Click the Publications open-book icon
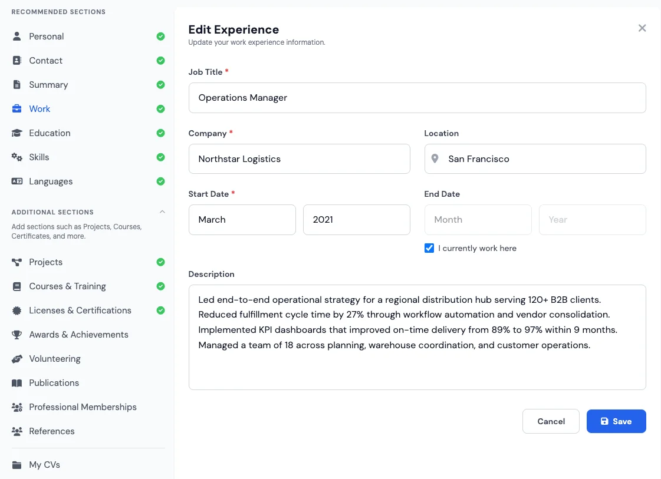Screen dimensions: 661x479 coord(17,383)
